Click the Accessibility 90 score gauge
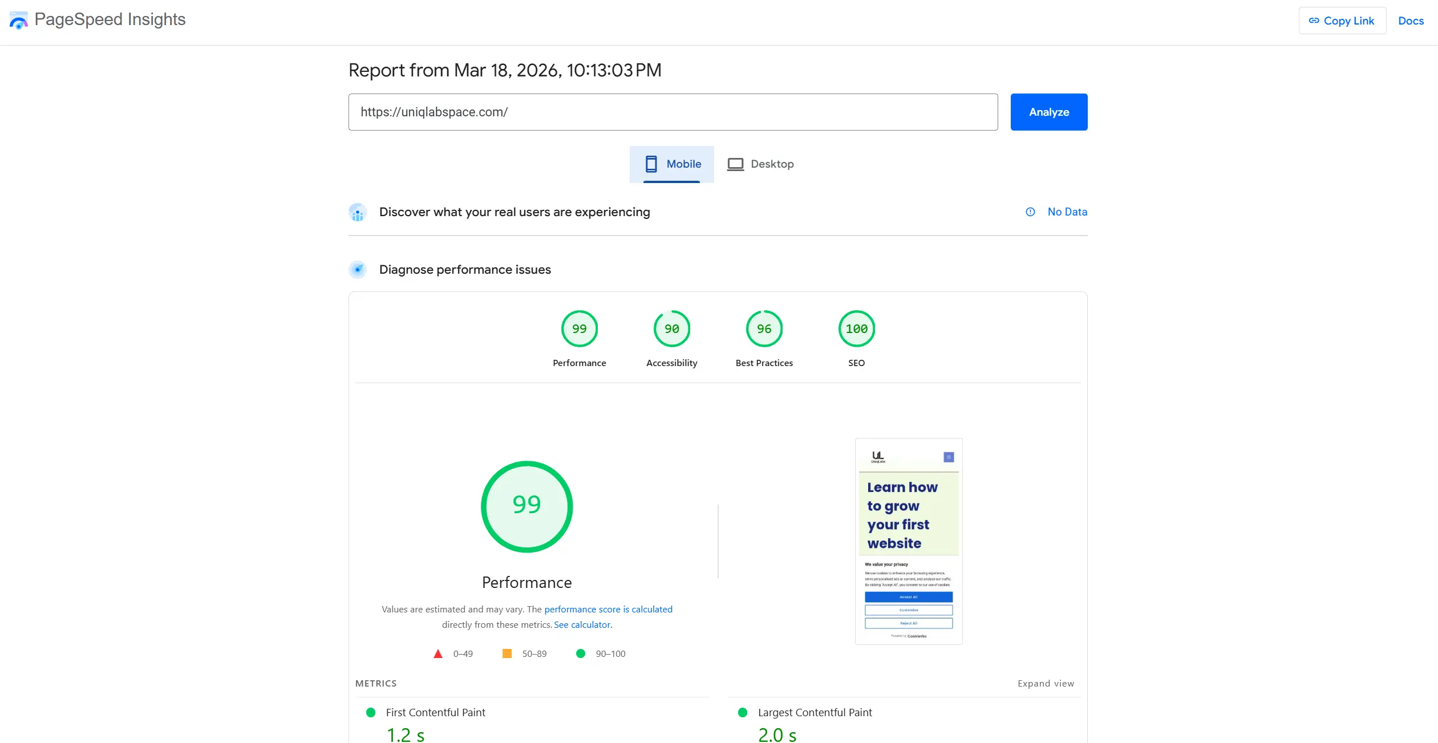The height and width of the screenshot is (743, 1438). 671,329
